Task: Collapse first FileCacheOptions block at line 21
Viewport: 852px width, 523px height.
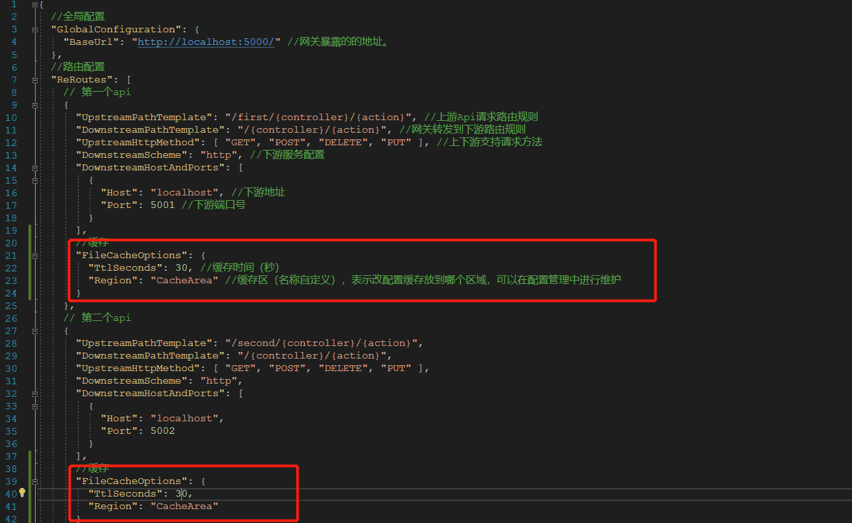Action: (x=34, y=256)
